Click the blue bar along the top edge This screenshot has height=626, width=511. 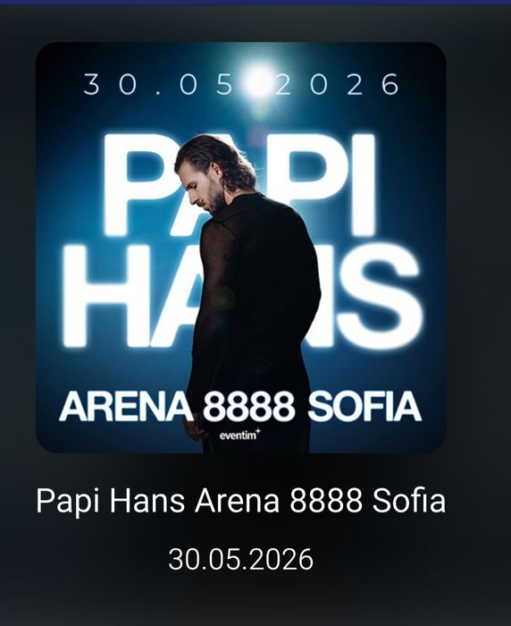(x=255, y=2)
